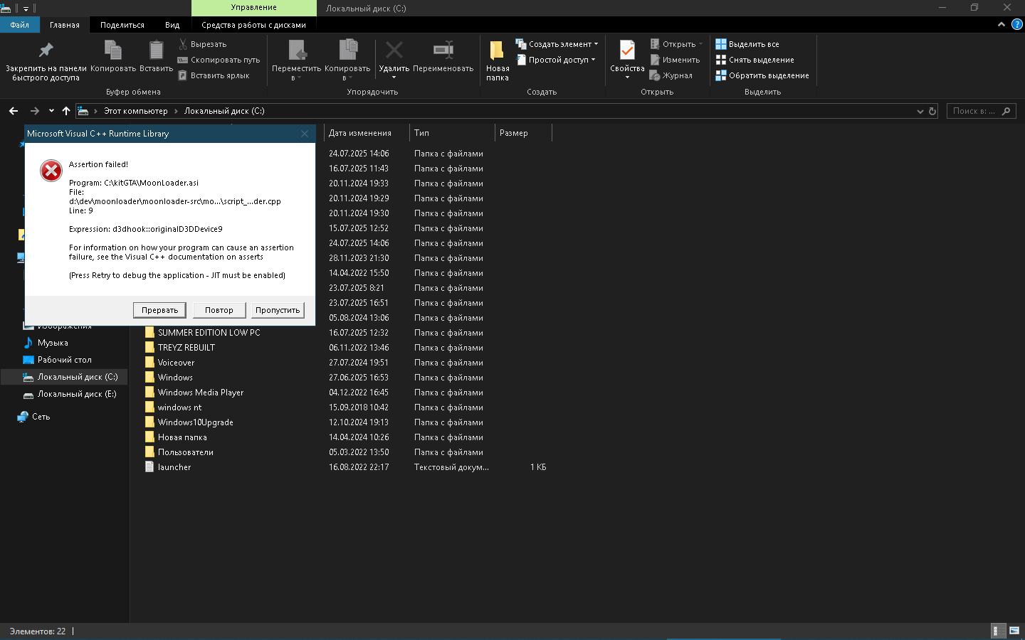This screenshot has width=1025, height=640.
Task: Refresh the current folder
Action: click(x=932, y=111)
